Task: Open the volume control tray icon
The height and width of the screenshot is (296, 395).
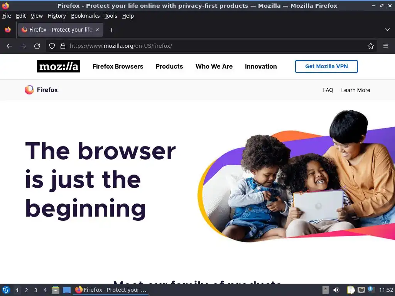Action: click(336, 290)
